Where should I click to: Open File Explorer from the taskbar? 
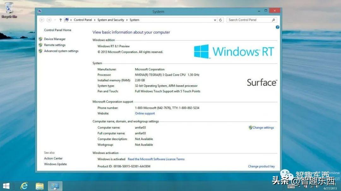(39, 186)
